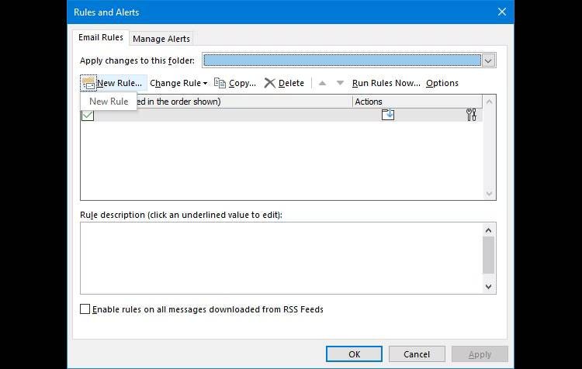Move the rule down with the down arrow
582x369 pixels.
click(340, 83)
